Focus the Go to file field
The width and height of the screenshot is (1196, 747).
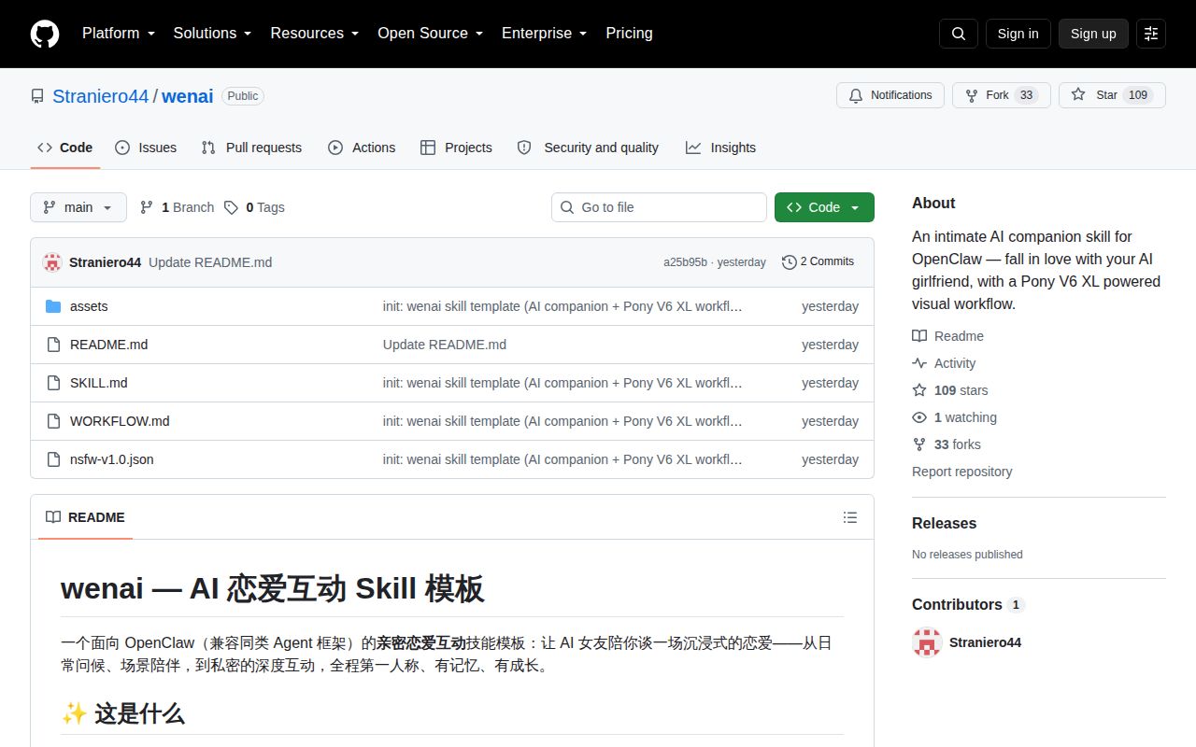[659, 207]
